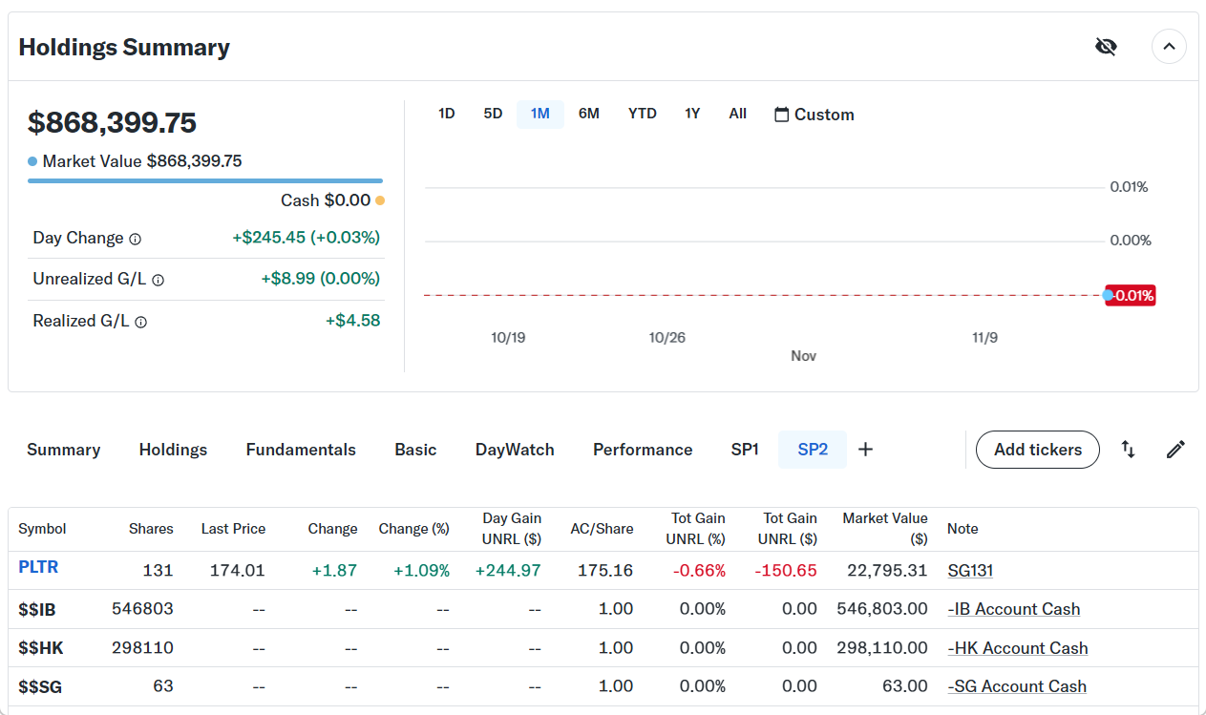Viewport: 1206px width, 715px height.
Task: Toggle hide holdings values eye icon
Action: 1106,47
